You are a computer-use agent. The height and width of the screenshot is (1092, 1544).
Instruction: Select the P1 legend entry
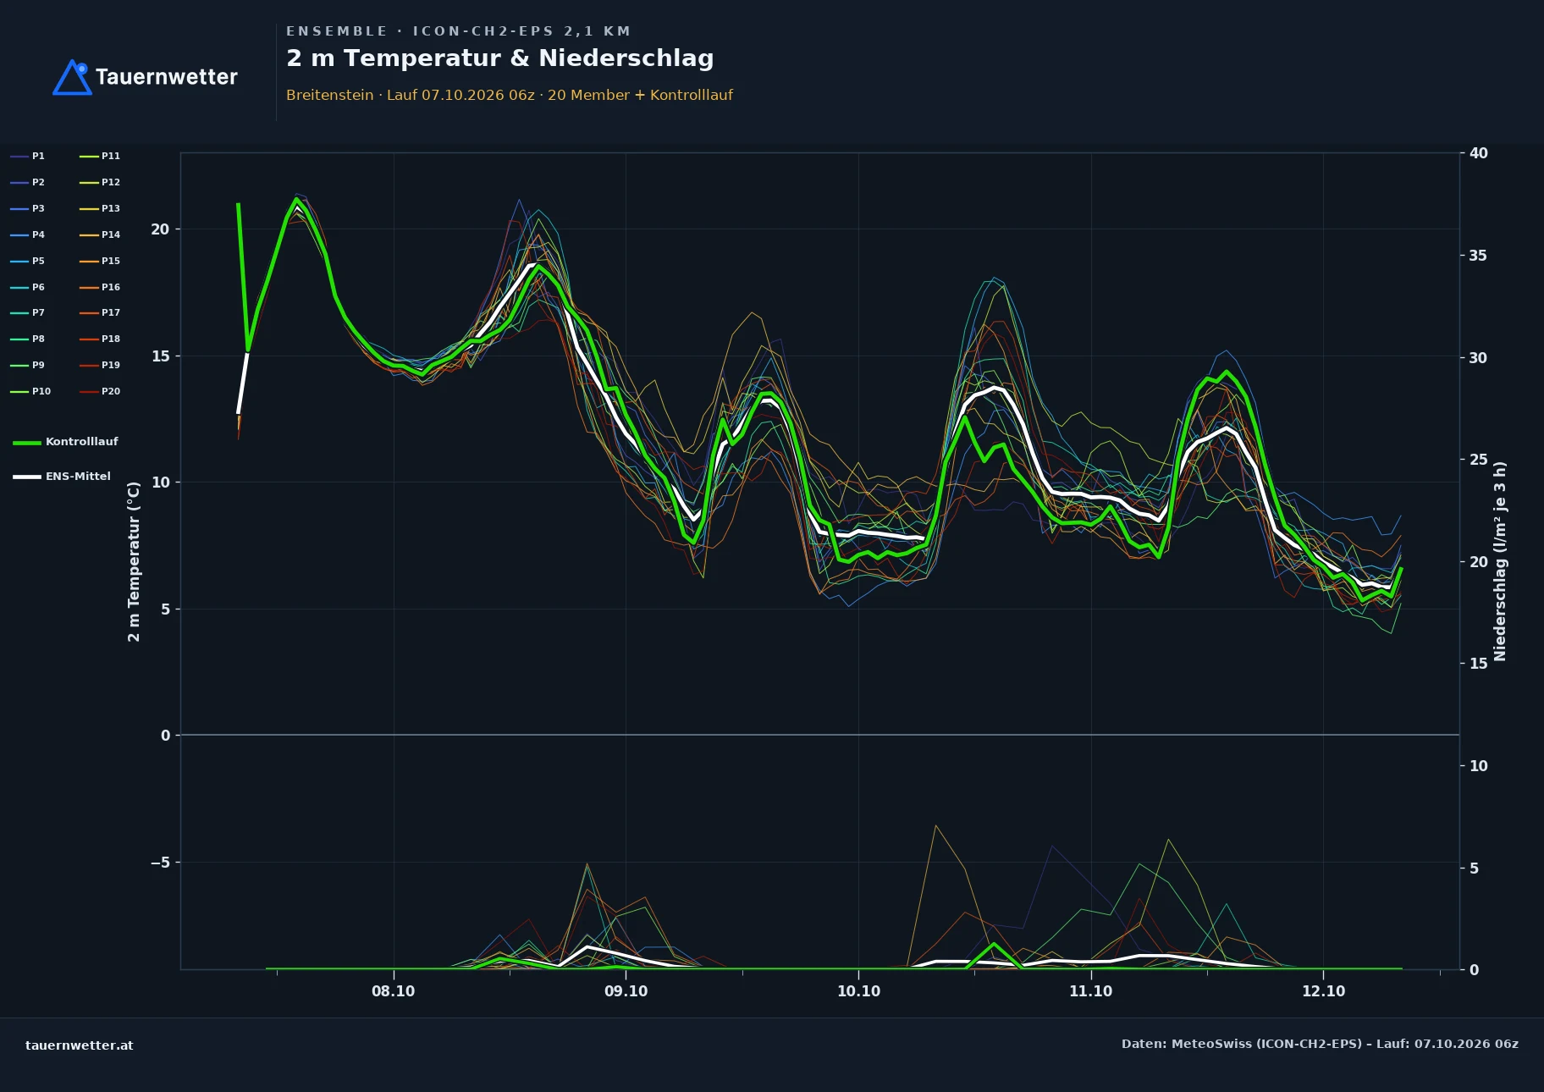[28, 156]
